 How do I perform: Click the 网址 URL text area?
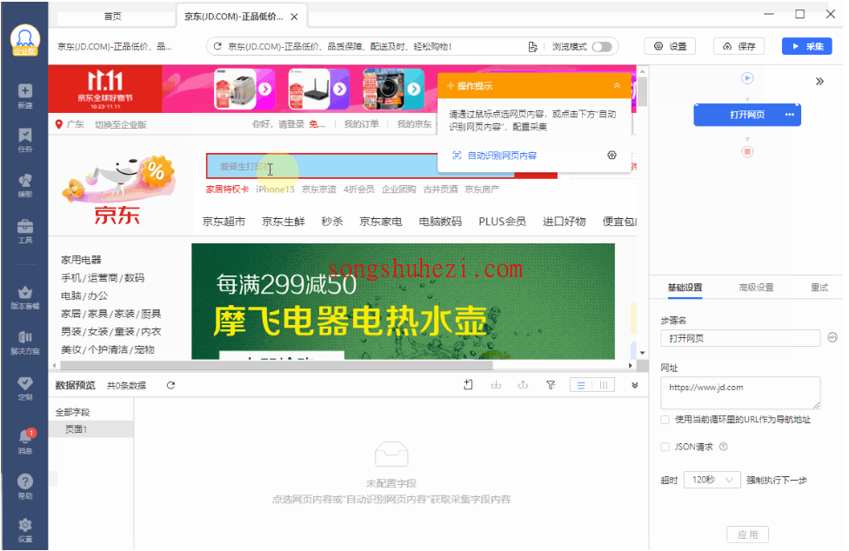tap(740, 393)
